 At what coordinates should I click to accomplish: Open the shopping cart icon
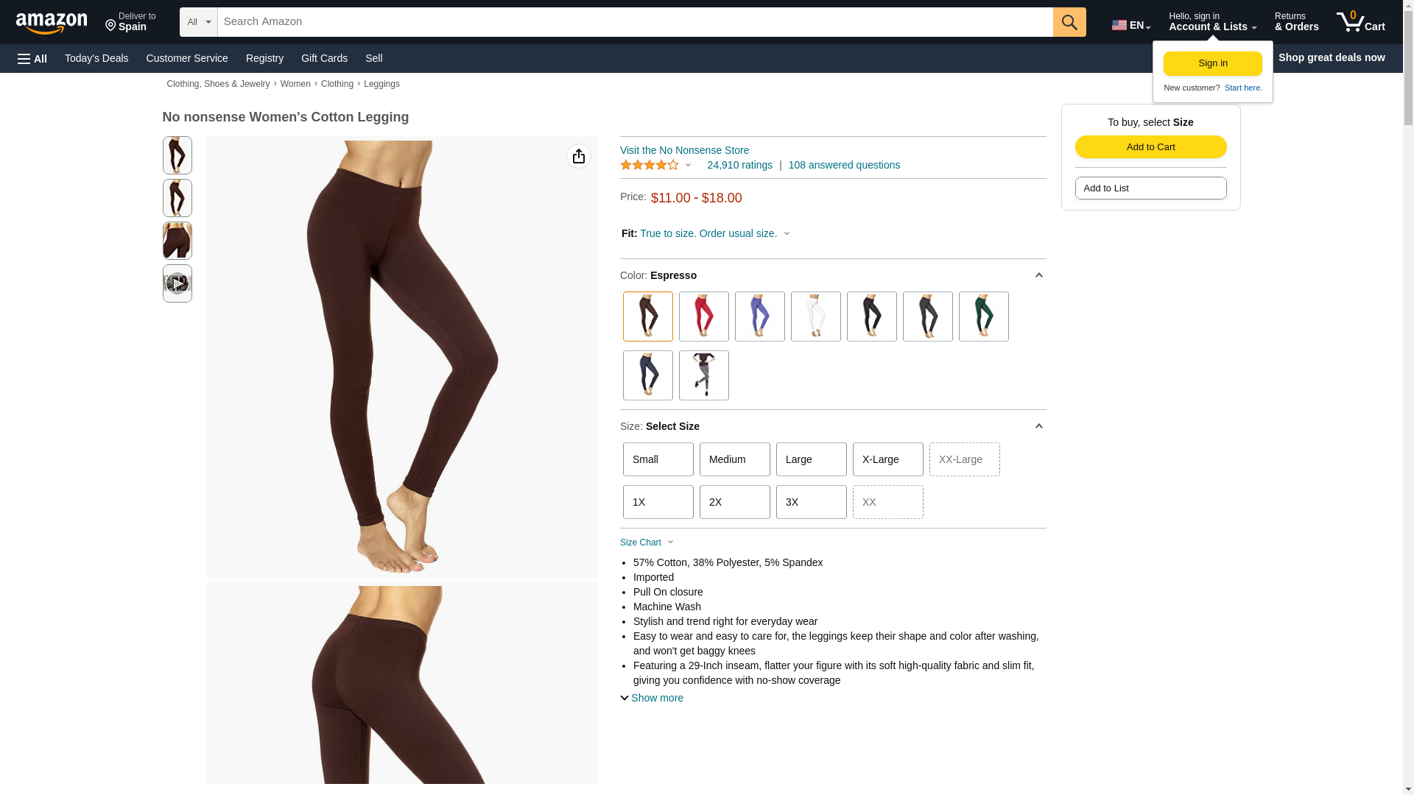pyautogui.click(x=1361, y=22)
